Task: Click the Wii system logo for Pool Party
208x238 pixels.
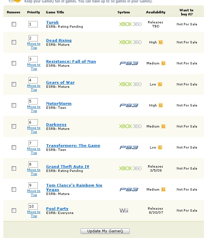Action: tap(124, 211)
